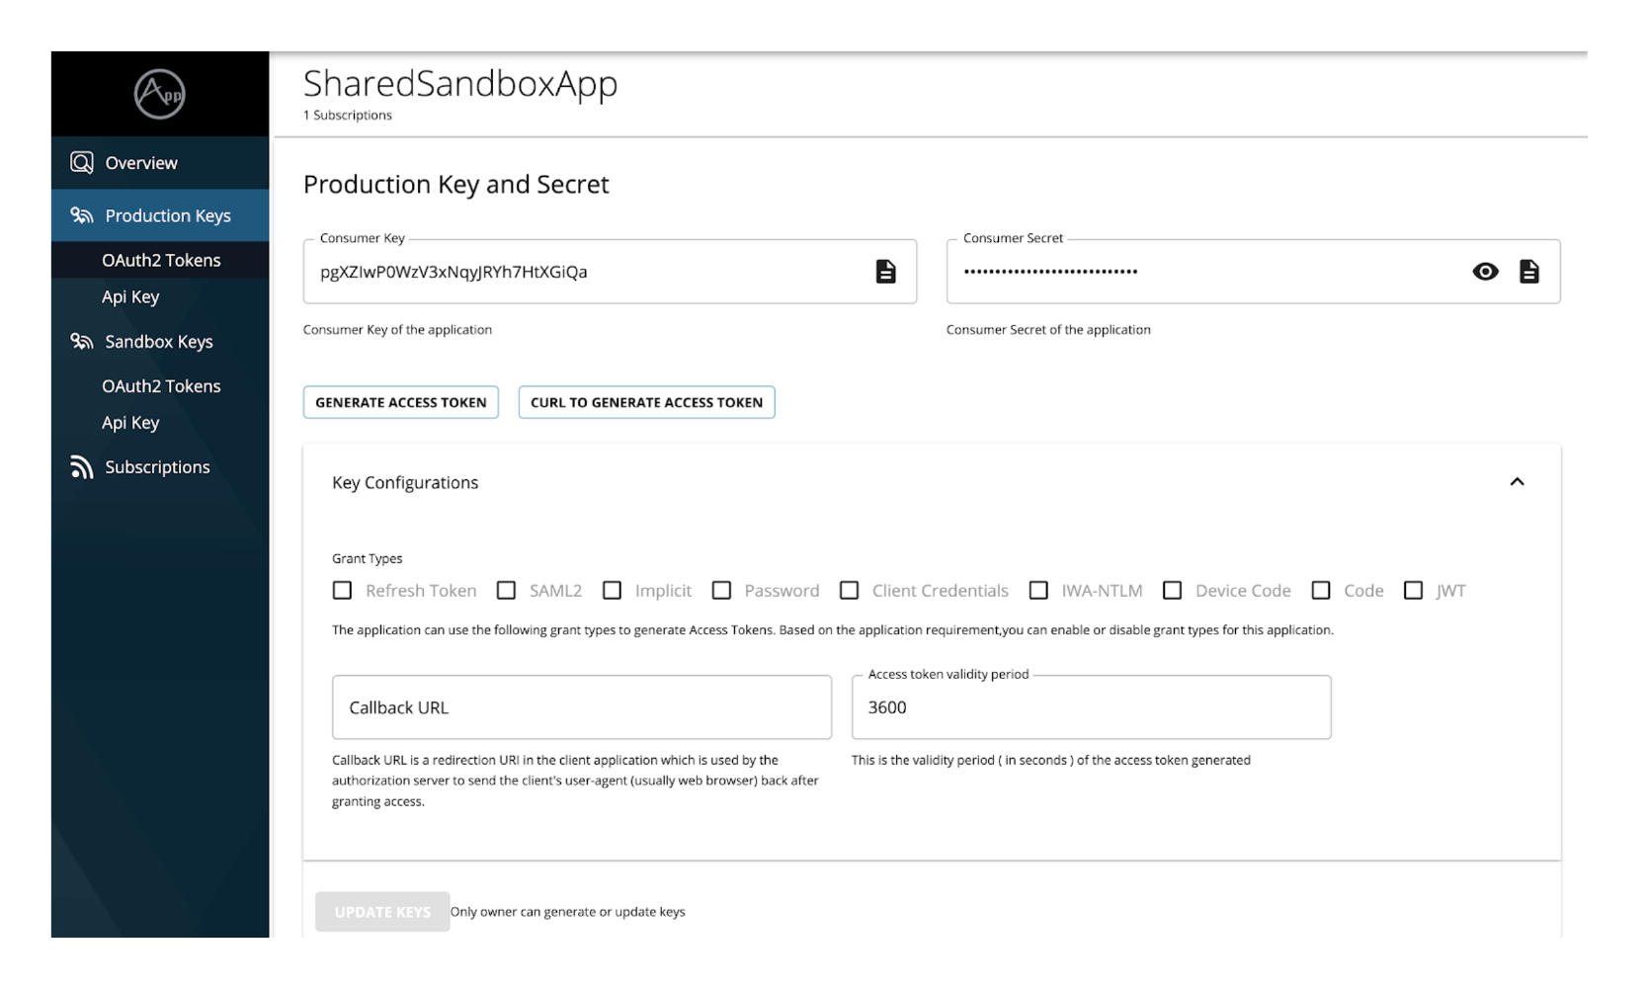Check the Code grant type
1648x992 pixels.
point(1321,590)
